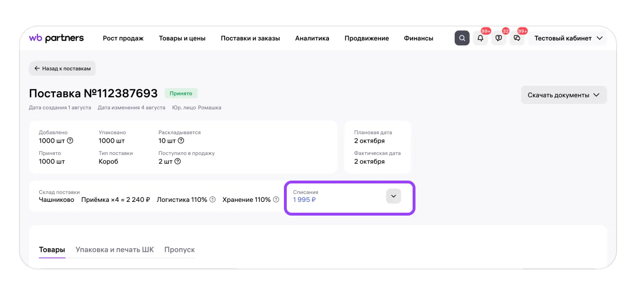Open Продвижение menu

pos(367,38)
